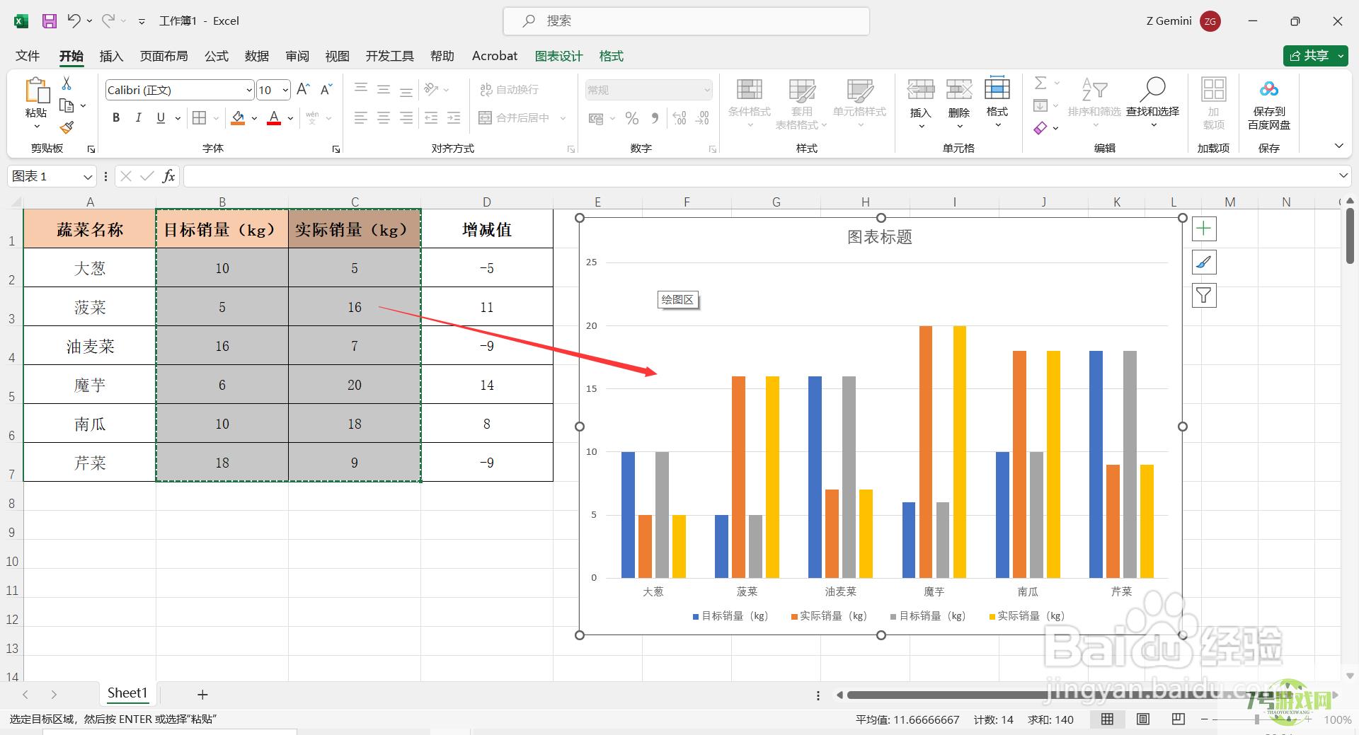Click the Paste clipboard icon
The width and height of the screenshot is (1359, 735).
pos(36,92)
